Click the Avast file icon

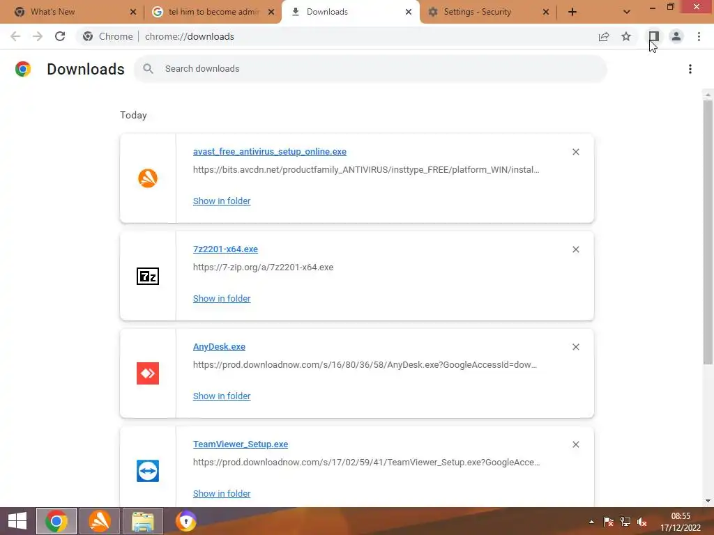[148, 178]
